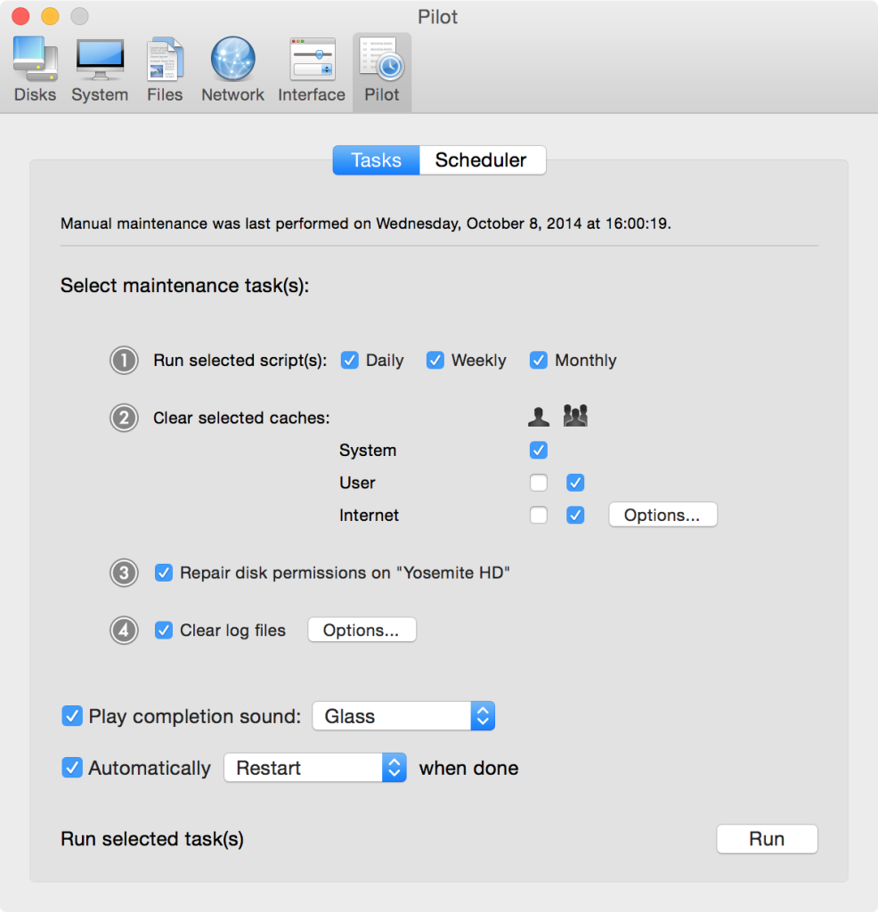
Task: Switch to the Scheduler tab
Action: click(x=482, y=160)
